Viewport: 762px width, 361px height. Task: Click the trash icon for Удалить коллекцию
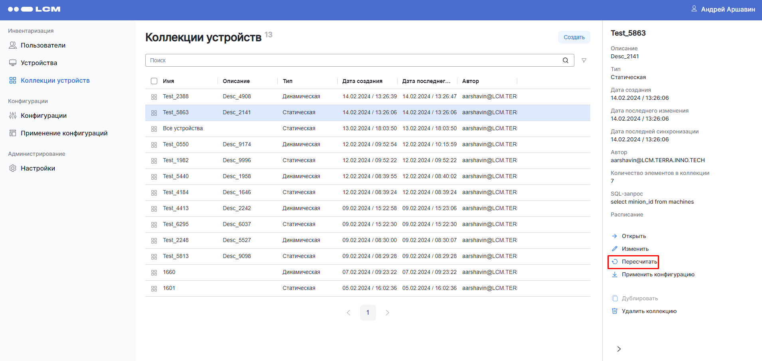click(x=615, y=311)
